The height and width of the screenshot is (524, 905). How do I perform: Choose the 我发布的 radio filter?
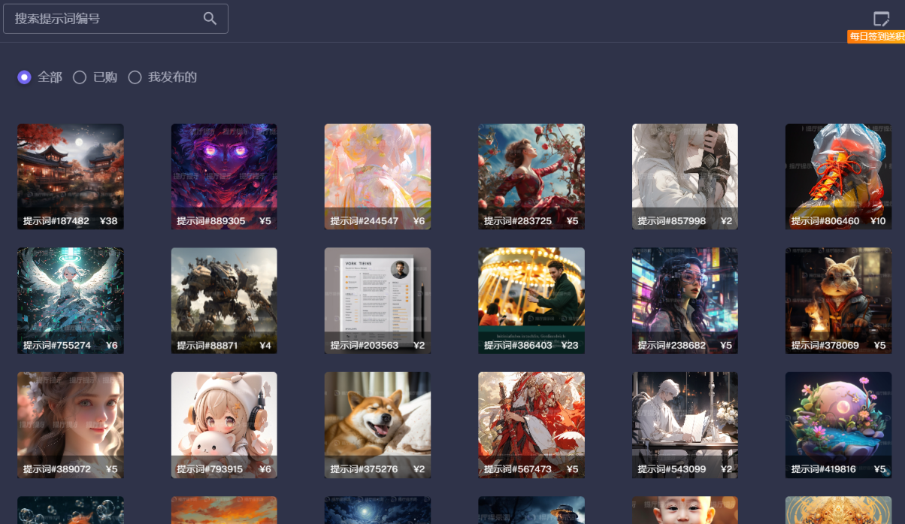[x=135, y=77]
